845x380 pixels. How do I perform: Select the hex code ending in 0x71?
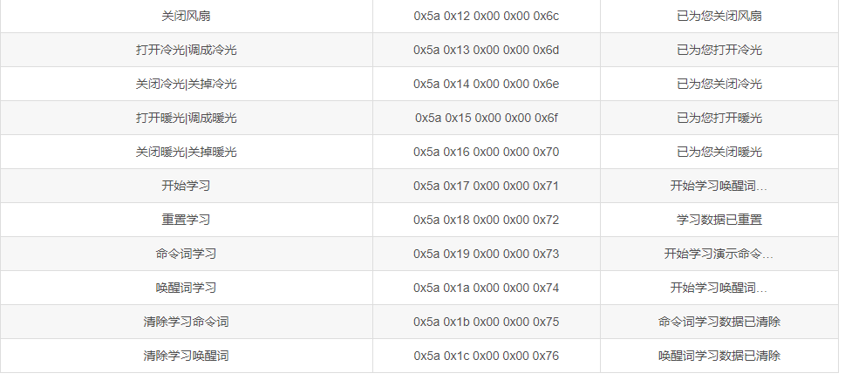click(x=486, y=186)
